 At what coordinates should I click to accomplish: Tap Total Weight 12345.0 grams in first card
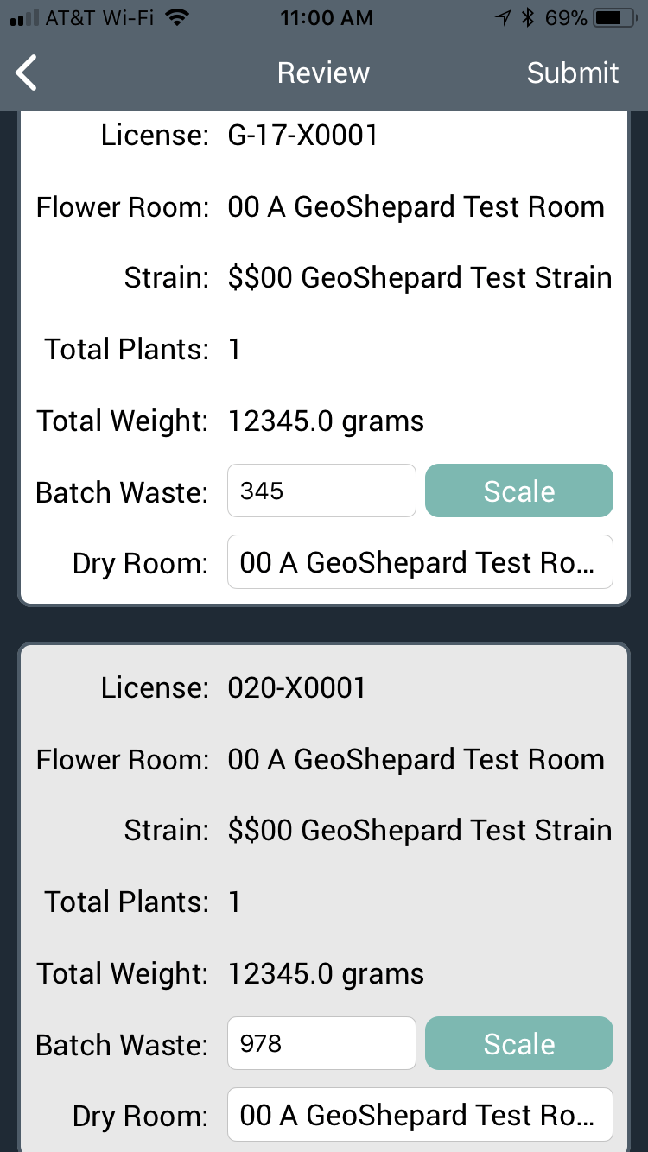point(326,421)
